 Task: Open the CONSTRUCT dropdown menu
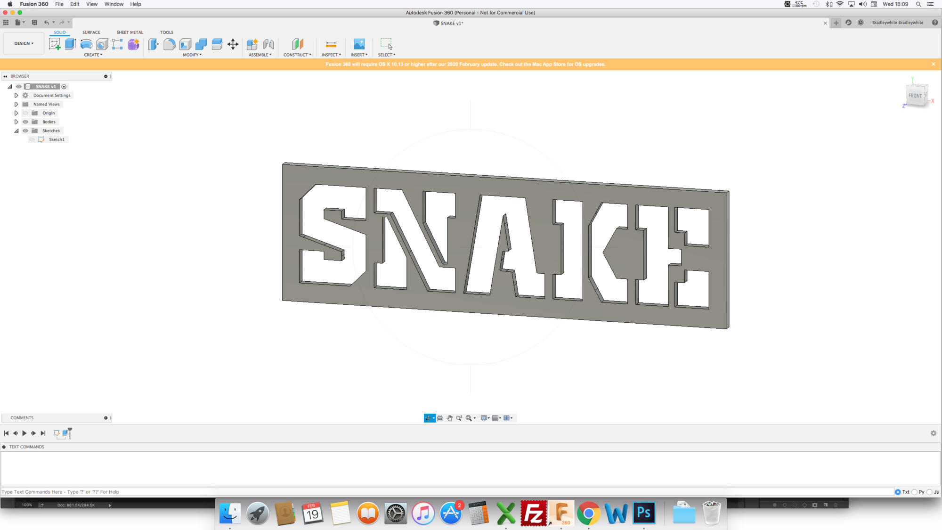point(297,55)
